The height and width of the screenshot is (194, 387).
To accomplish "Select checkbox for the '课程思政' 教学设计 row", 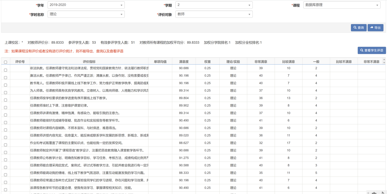I will coord(5,152).
